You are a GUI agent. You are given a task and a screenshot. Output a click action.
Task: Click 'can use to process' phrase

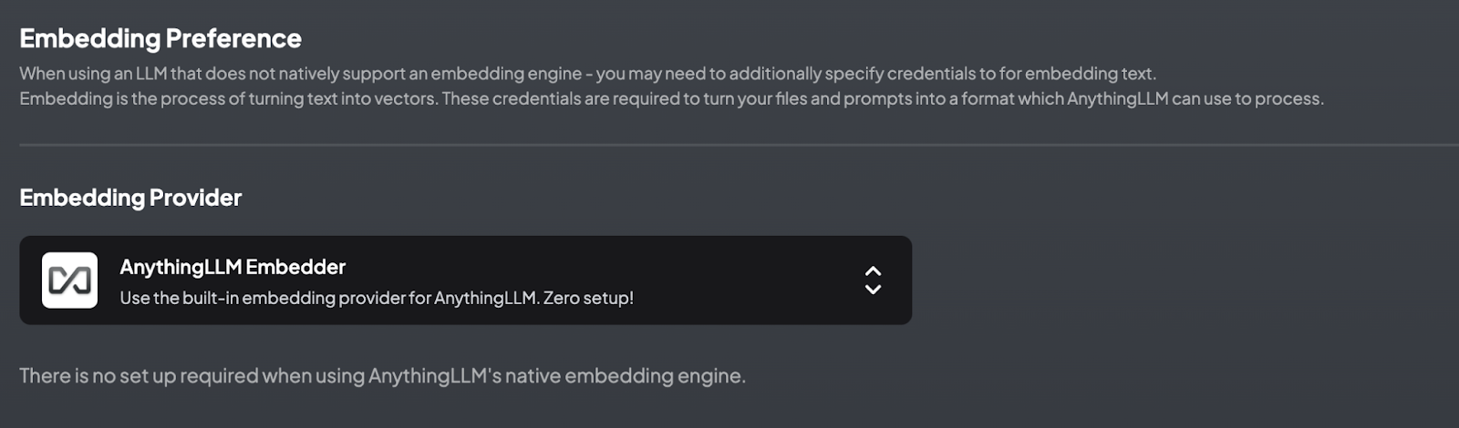tap(1247, 98)
